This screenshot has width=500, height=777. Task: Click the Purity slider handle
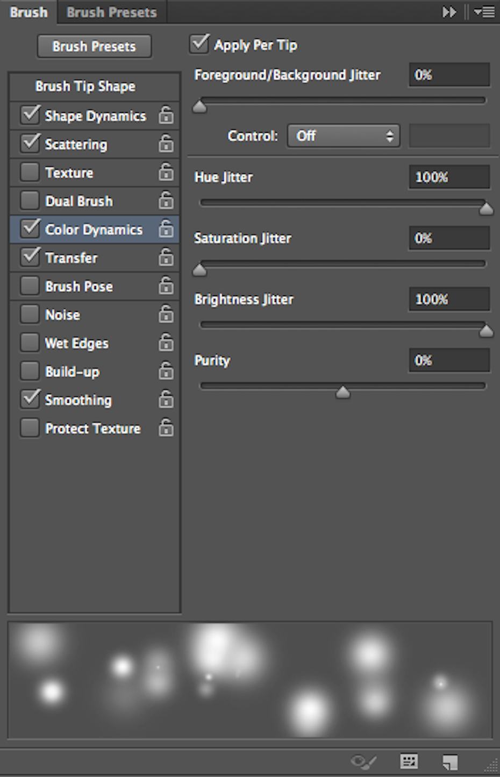pyautogui.click(x=343, y=393)
